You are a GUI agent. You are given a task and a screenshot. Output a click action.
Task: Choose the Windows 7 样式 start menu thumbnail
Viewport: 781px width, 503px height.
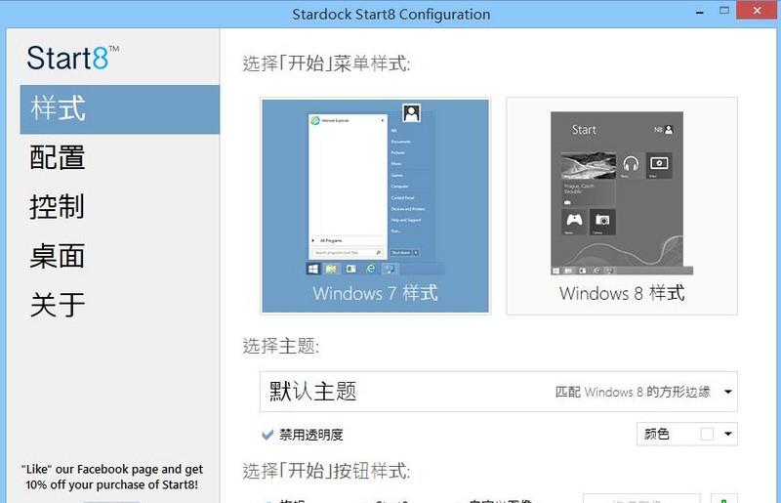point(375,206)
